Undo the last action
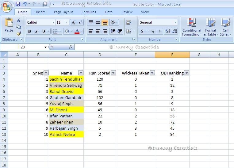The width and height of the screenshot is (234, 168). 25,4
